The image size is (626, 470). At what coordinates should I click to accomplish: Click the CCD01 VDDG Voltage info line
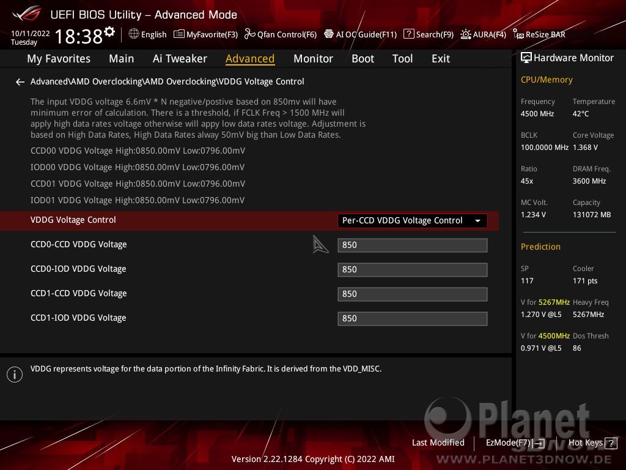coord(138,184)
